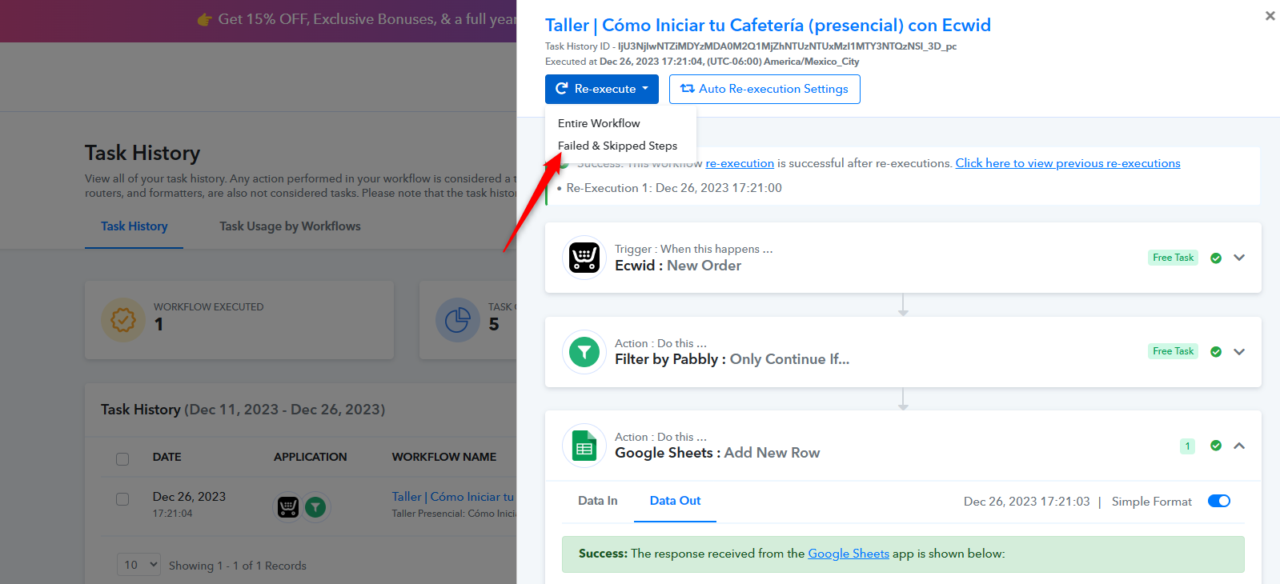Image resolution: width=1280 pixels, height=584 pixels.
Task: Click Auto Re-execution Settings button
Action: [x=764, y=89]
